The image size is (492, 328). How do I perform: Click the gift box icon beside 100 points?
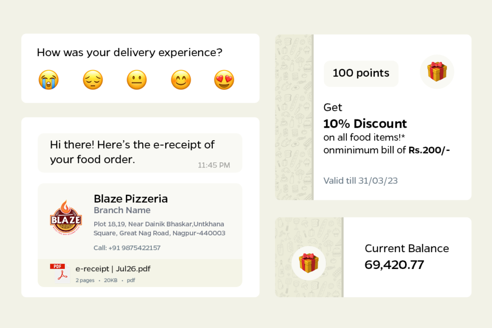tap(437, 72)
